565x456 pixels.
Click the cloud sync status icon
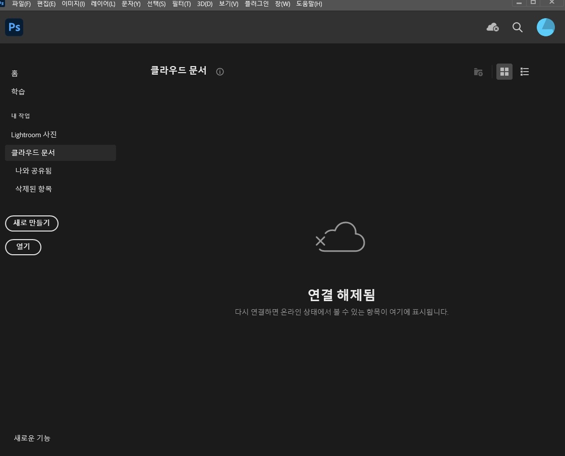point(492,27)
